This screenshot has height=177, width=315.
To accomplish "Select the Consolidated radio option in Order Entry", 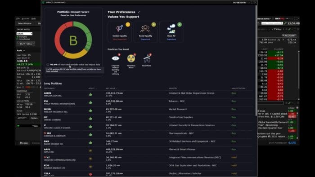I will click(18, 39).
